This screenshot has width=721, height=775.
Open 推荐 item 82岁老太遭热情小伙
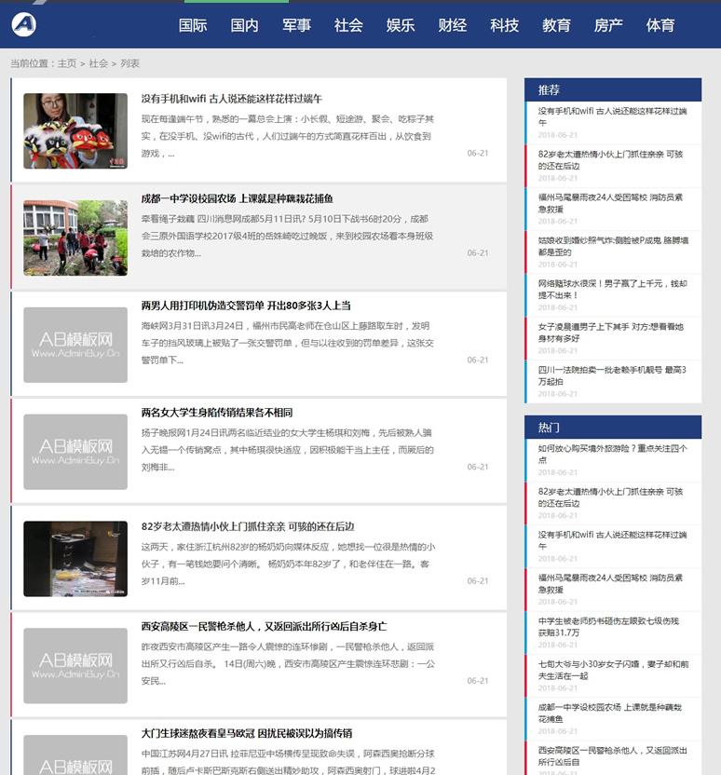tap(610, 160)
